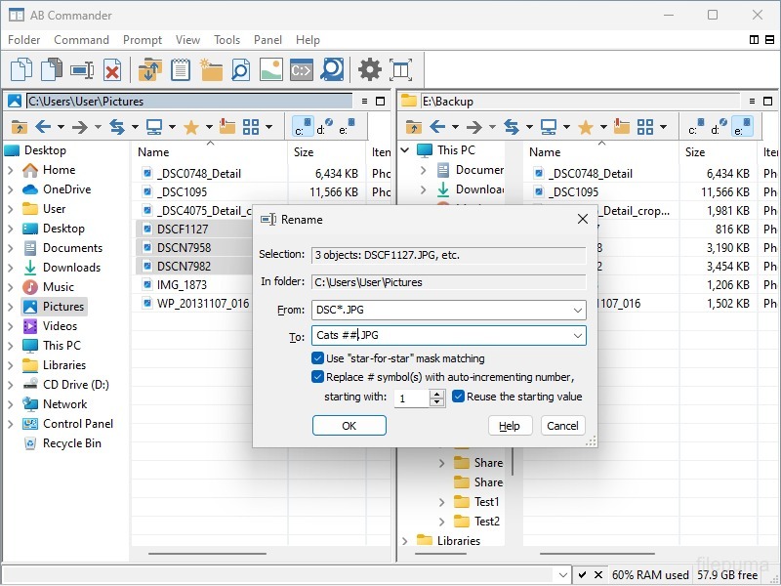The image size is (781, 586).
Task: Open the Command menu
Action: [x=81, y=40]
